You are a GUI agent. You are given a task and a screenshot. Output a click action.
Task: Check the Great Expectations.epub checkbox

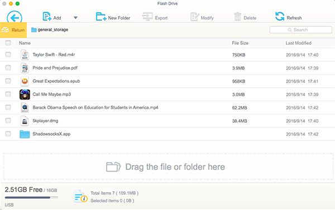coord(8,81)
